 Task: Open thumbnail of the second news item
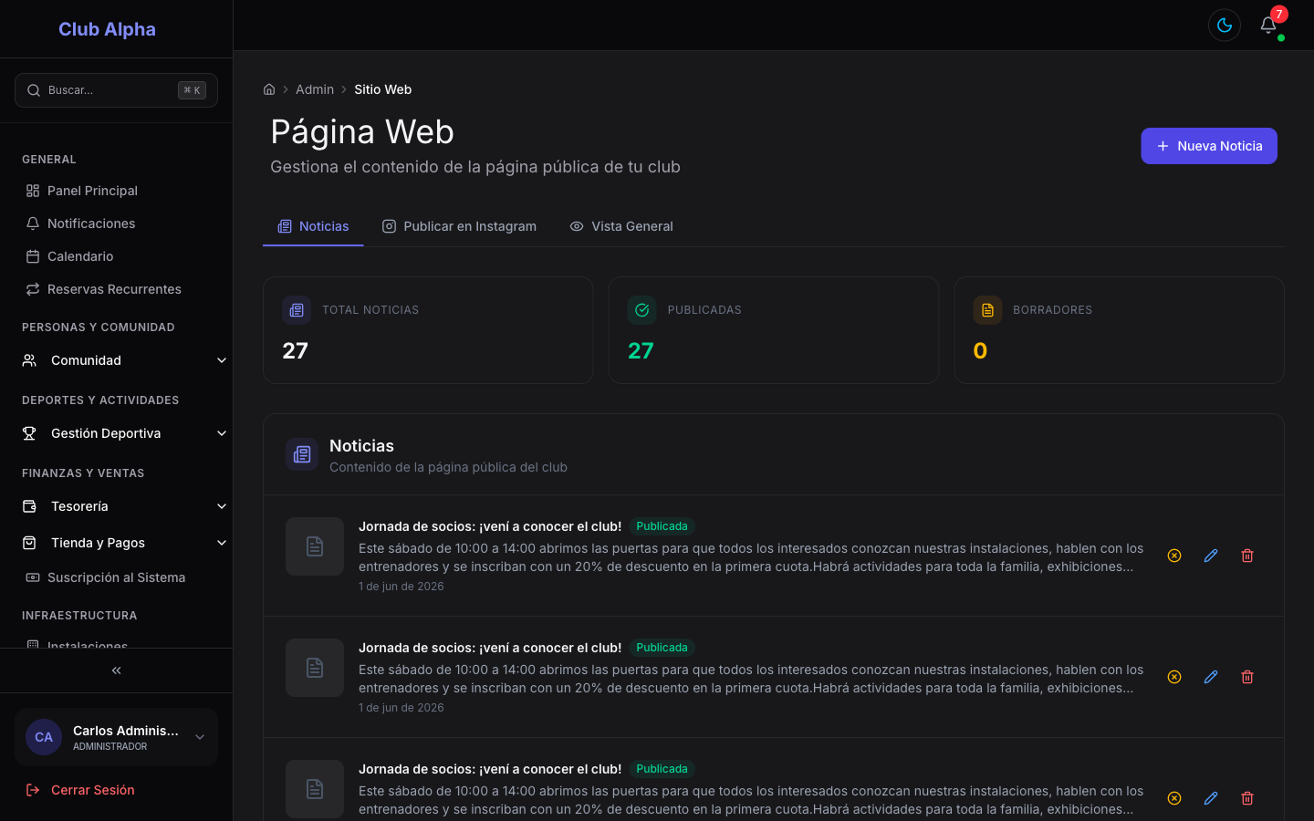click(315, 668)
